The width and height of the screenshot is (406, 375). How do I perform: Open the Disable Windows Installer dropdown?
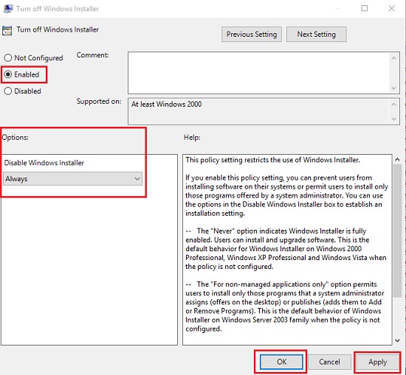click(x=73, y=178)
